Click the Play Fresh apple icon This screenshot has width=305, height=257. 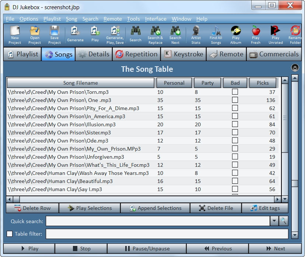pos(256,35)
